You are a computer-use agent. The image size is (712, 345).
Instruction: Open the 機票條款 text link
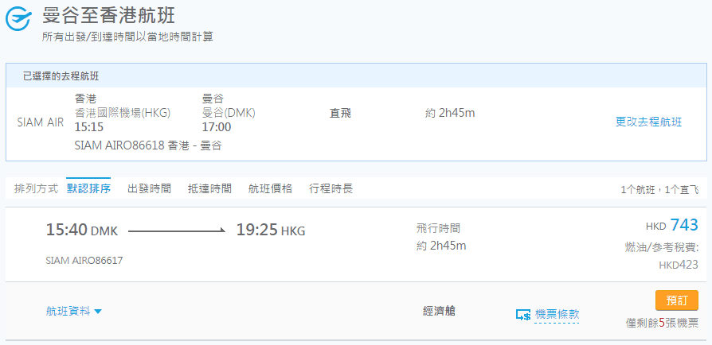click(x=557, y=314)
